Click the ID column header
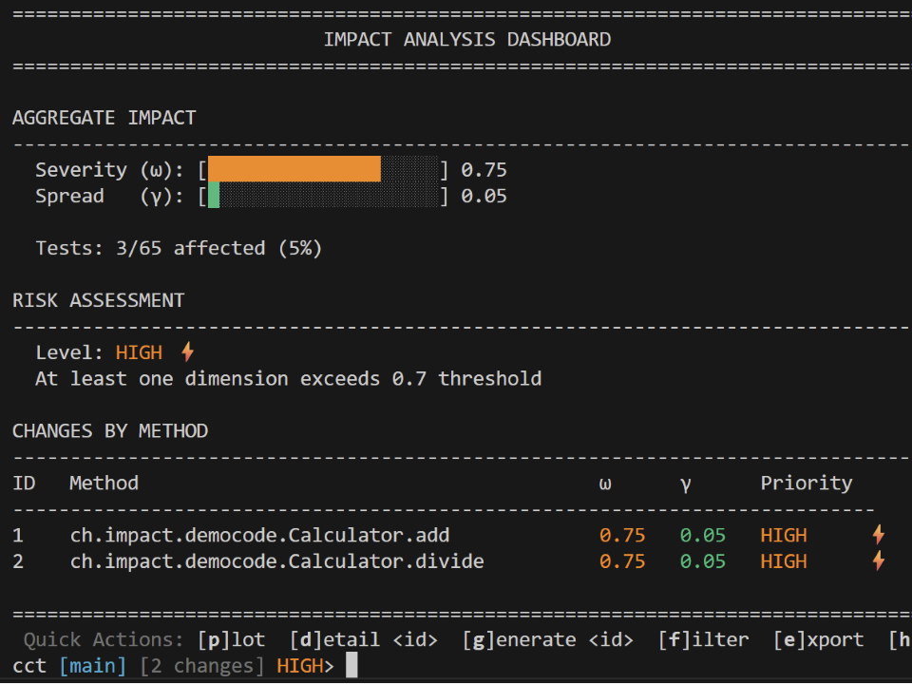 tap(24, 483)
